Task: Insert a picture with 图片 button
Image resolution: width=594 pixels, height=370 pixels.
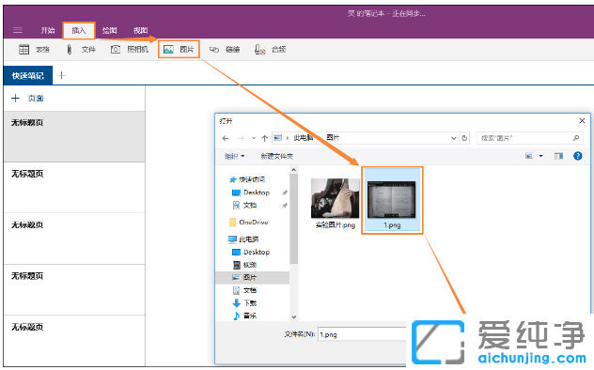Action: pos(179,50)
